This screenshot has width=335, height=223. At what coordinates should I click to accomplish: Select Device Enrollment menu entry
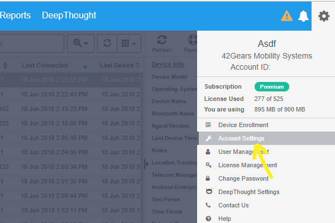(x=266, y=125)
